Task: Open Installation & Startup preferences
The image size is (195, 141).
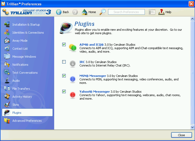Action: click(x=26, y=25)
